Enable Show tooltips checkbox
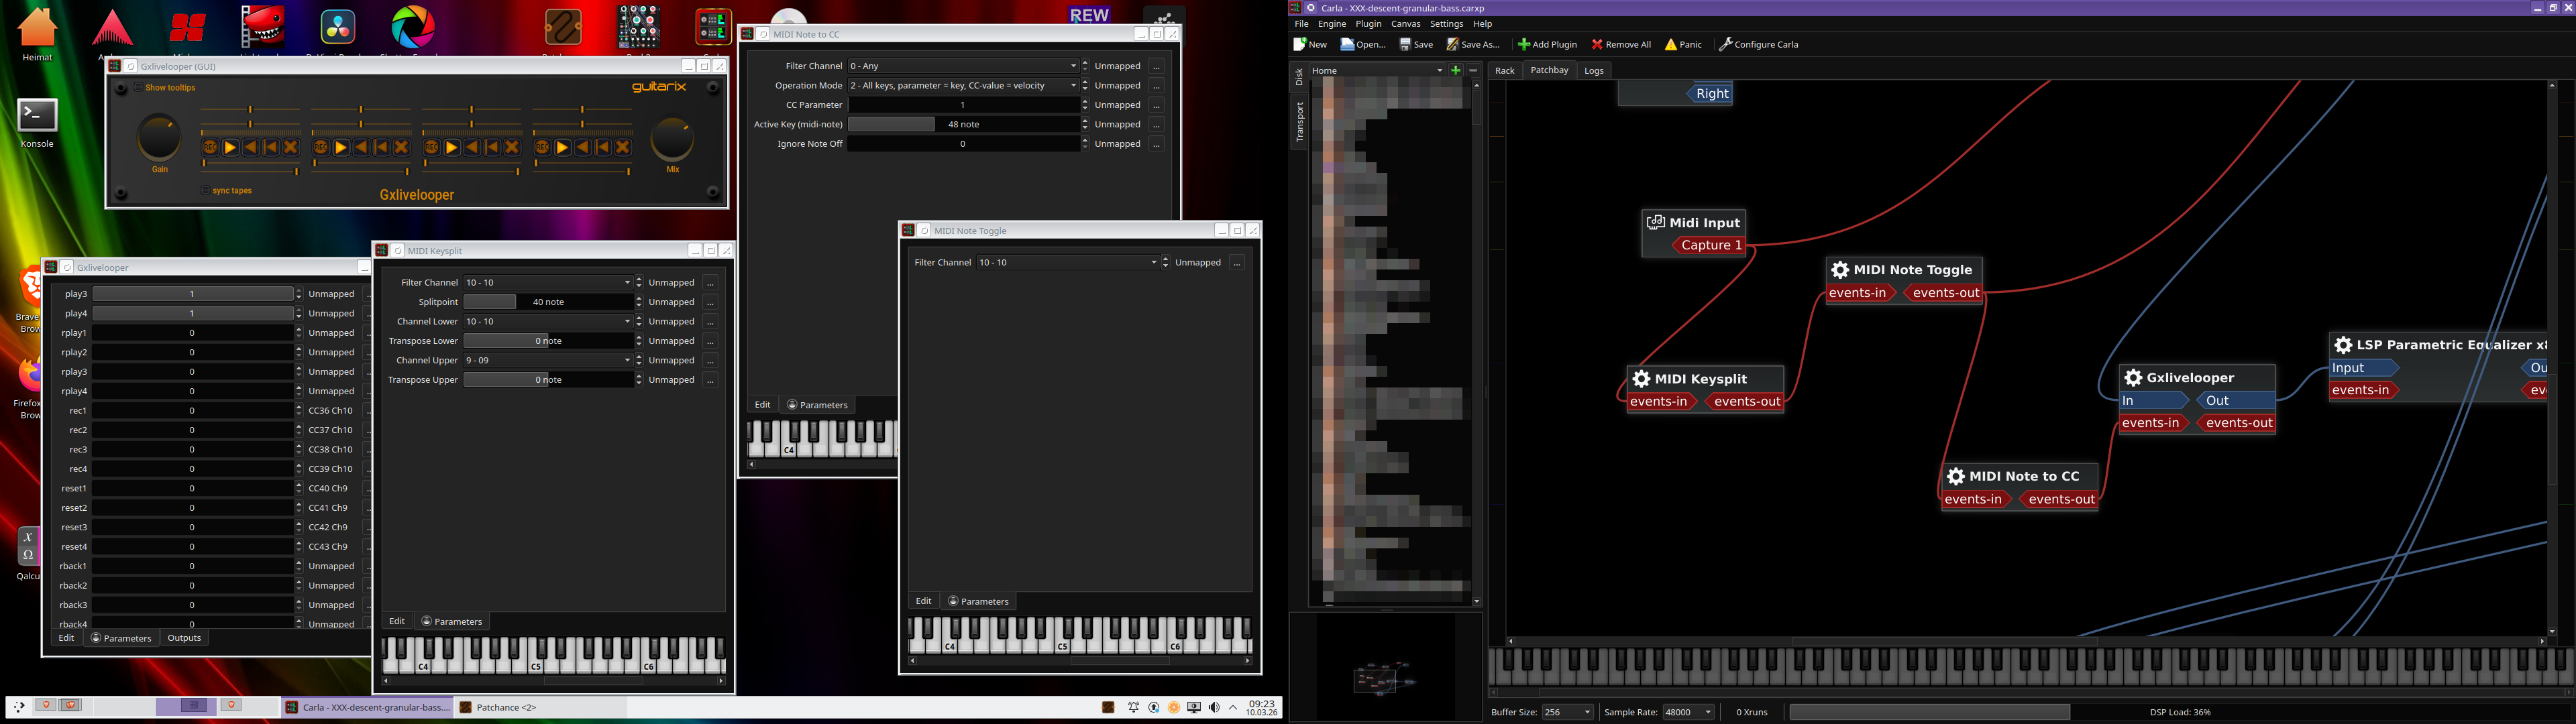Image resolution: width=2576 pixels, height=724 pixels. click(139, 88)
